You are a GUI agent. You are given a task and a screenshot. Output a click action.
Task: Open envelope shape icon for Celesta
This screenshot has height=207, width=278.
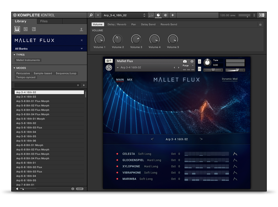coord(235,154)
